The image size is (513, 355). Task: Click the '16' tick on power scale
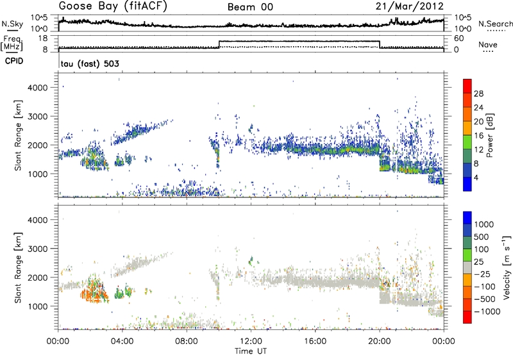[x=478, y=136]
